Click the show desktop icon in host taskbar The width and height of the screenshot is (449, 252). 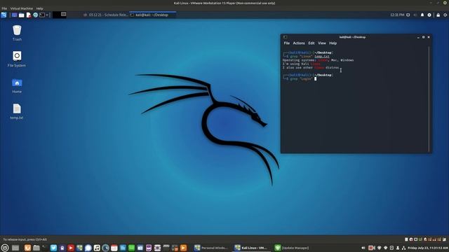pos(15,248)
